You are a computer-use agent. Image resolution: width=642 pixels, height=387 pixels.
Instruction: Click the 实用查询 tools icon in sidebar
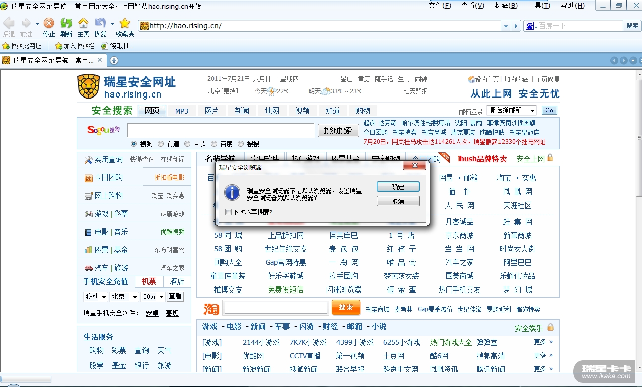(x=88, y=160)
